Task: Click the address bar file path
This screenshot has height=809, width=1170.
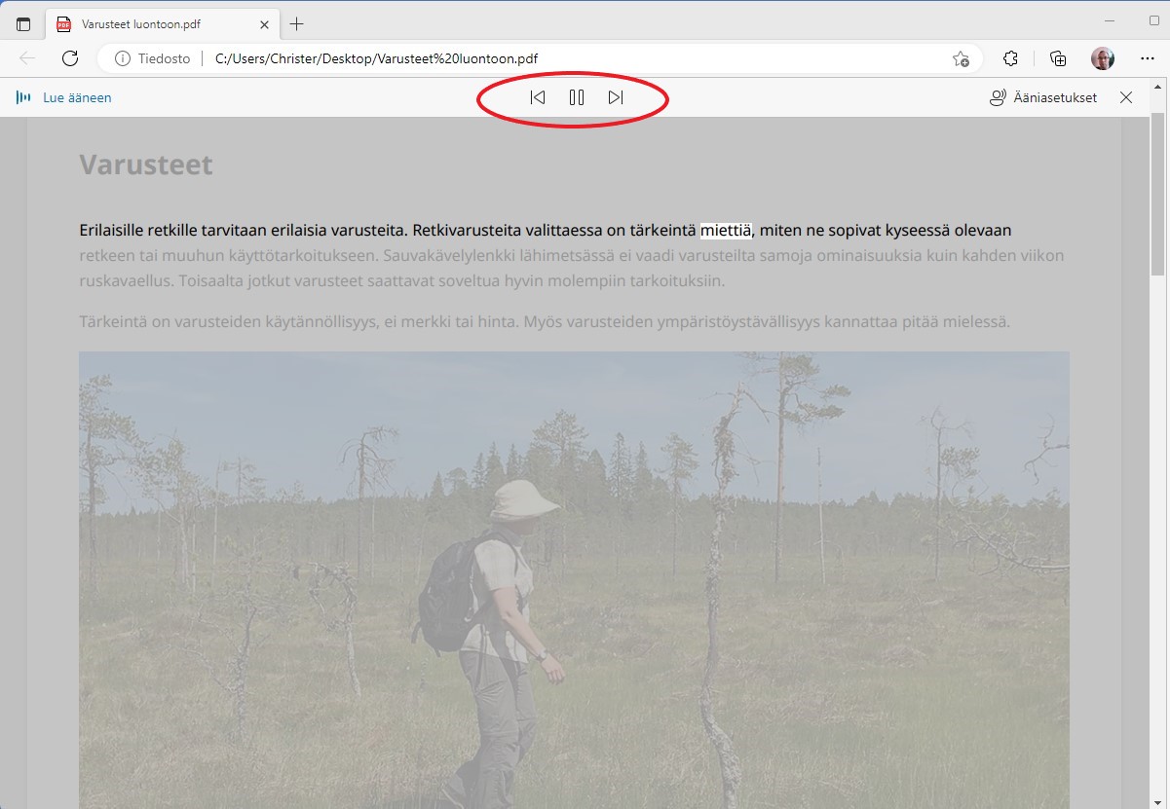Action: tap(376, 58)
